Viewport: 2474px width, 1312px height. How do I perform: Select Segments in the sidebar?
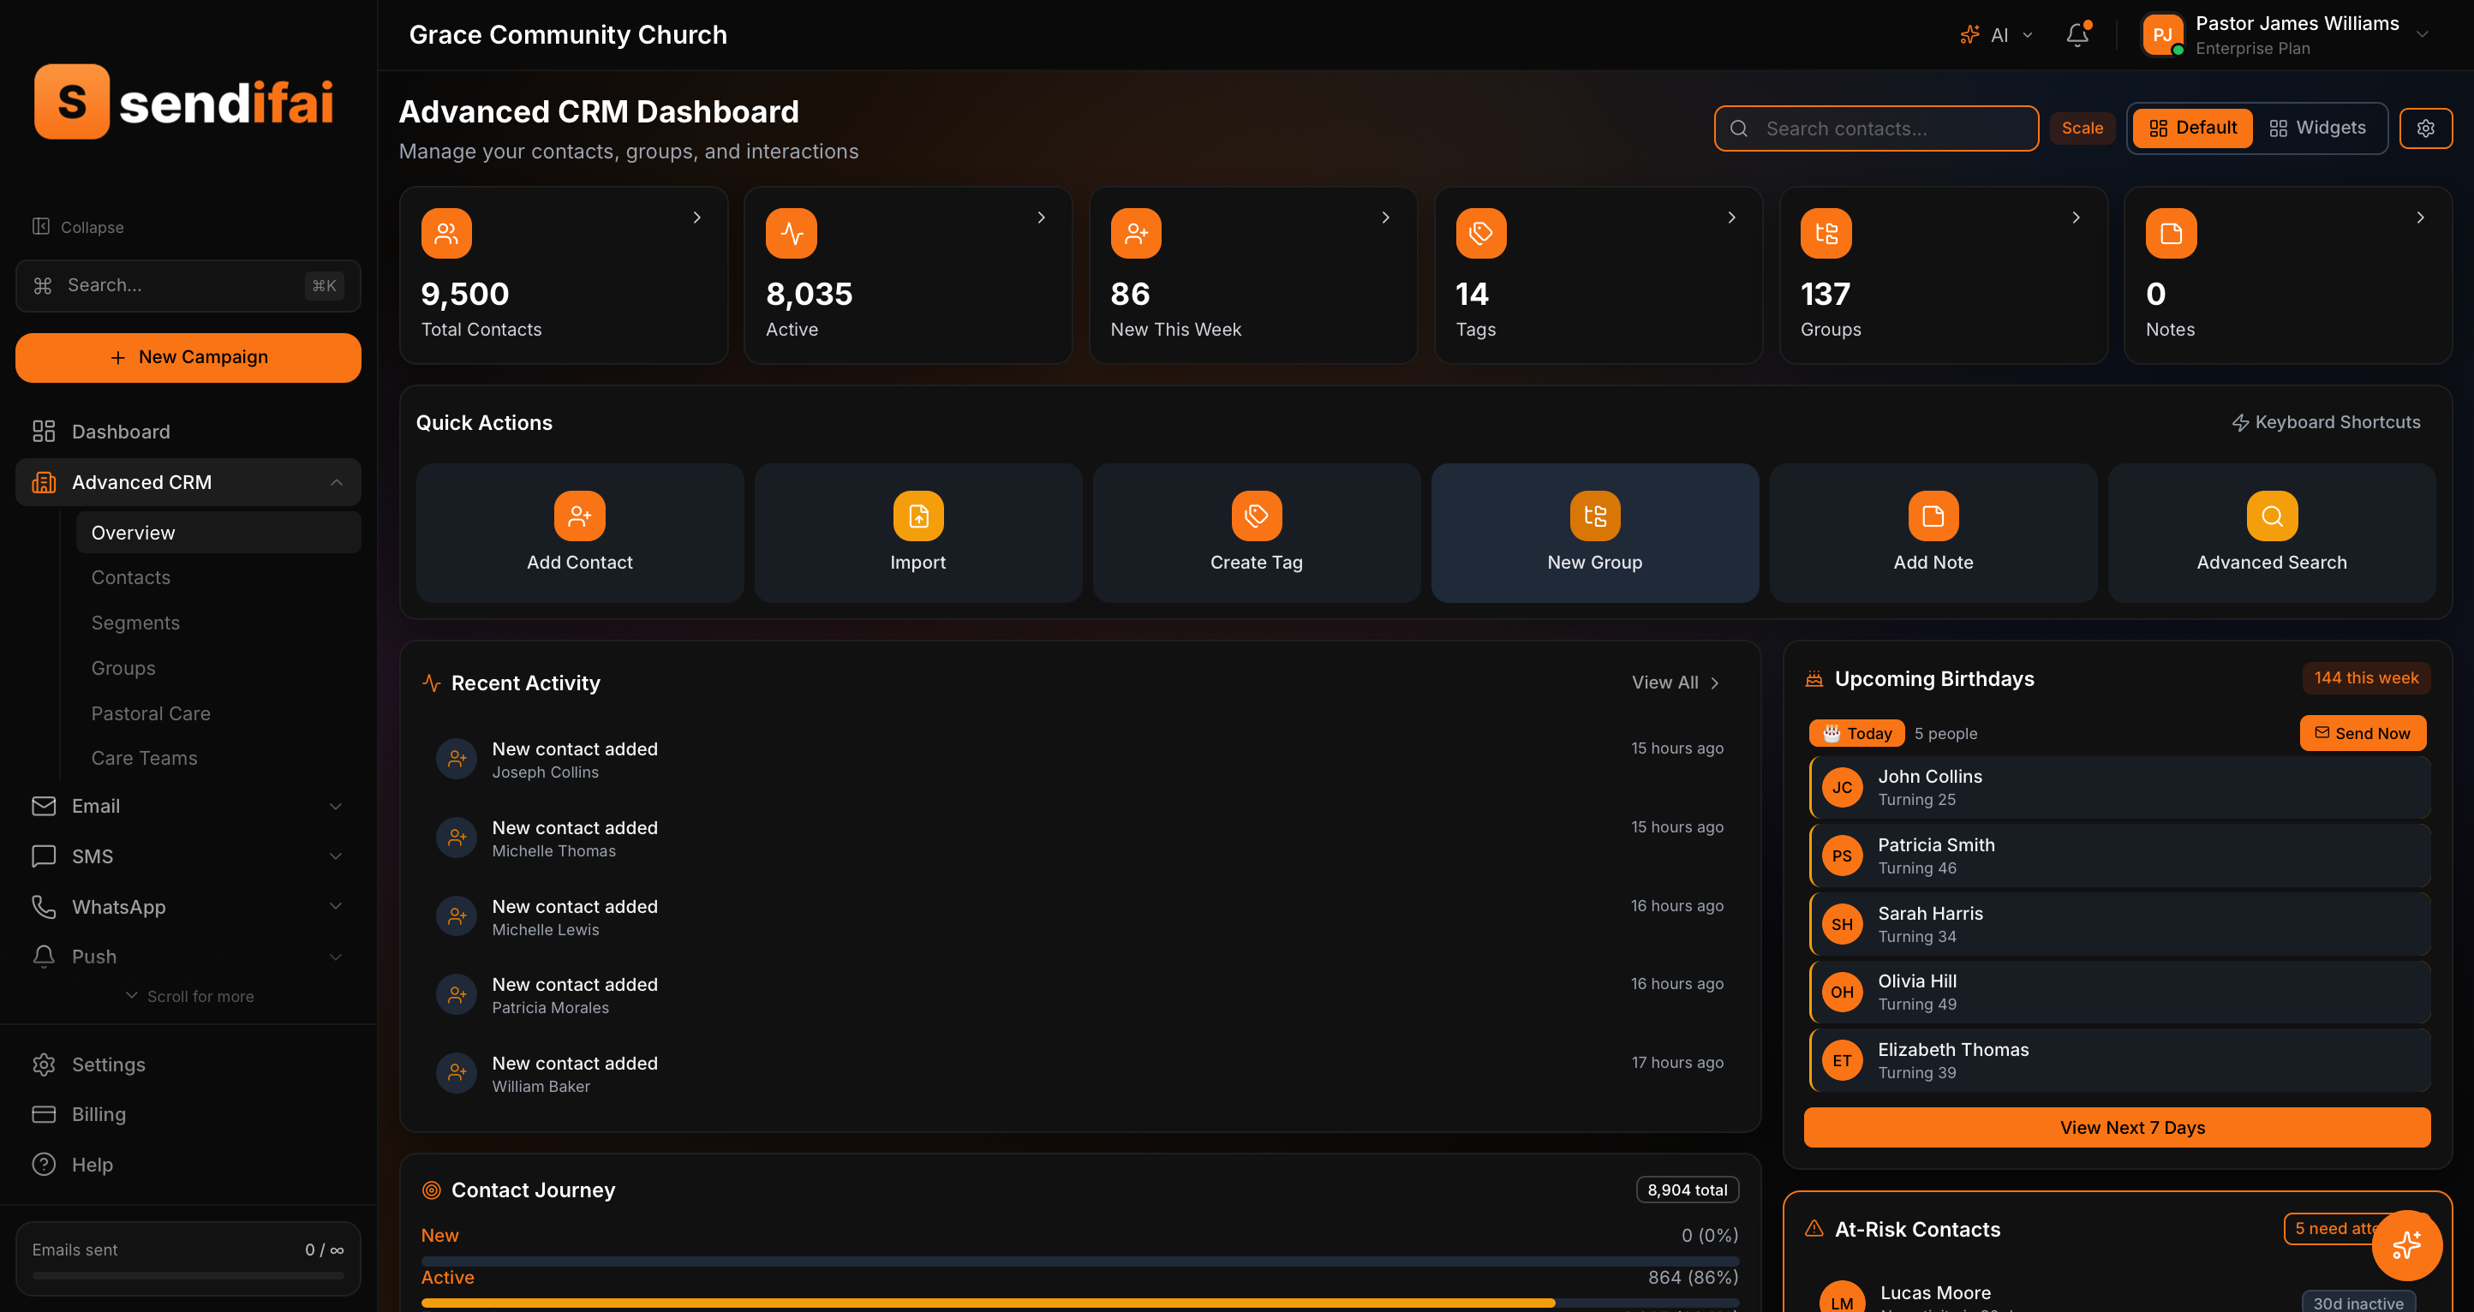(x=135, y=623)
